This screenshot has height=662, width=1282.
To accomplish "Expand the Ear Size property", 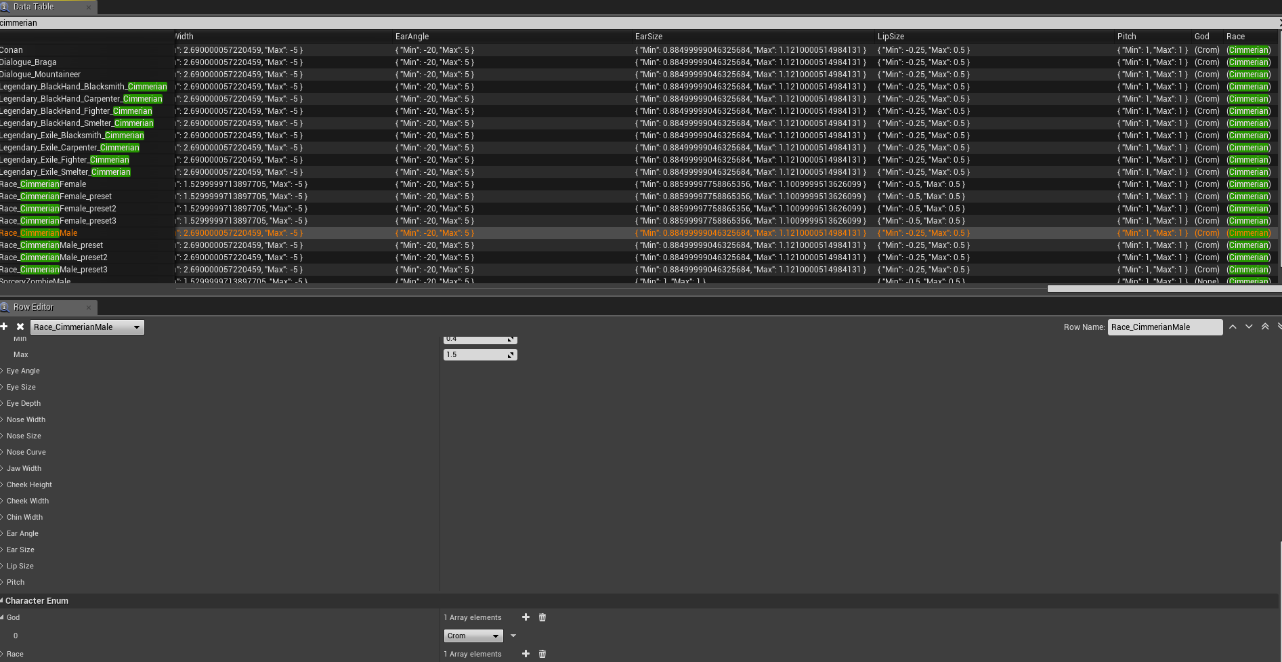I will tap(2, 550).
